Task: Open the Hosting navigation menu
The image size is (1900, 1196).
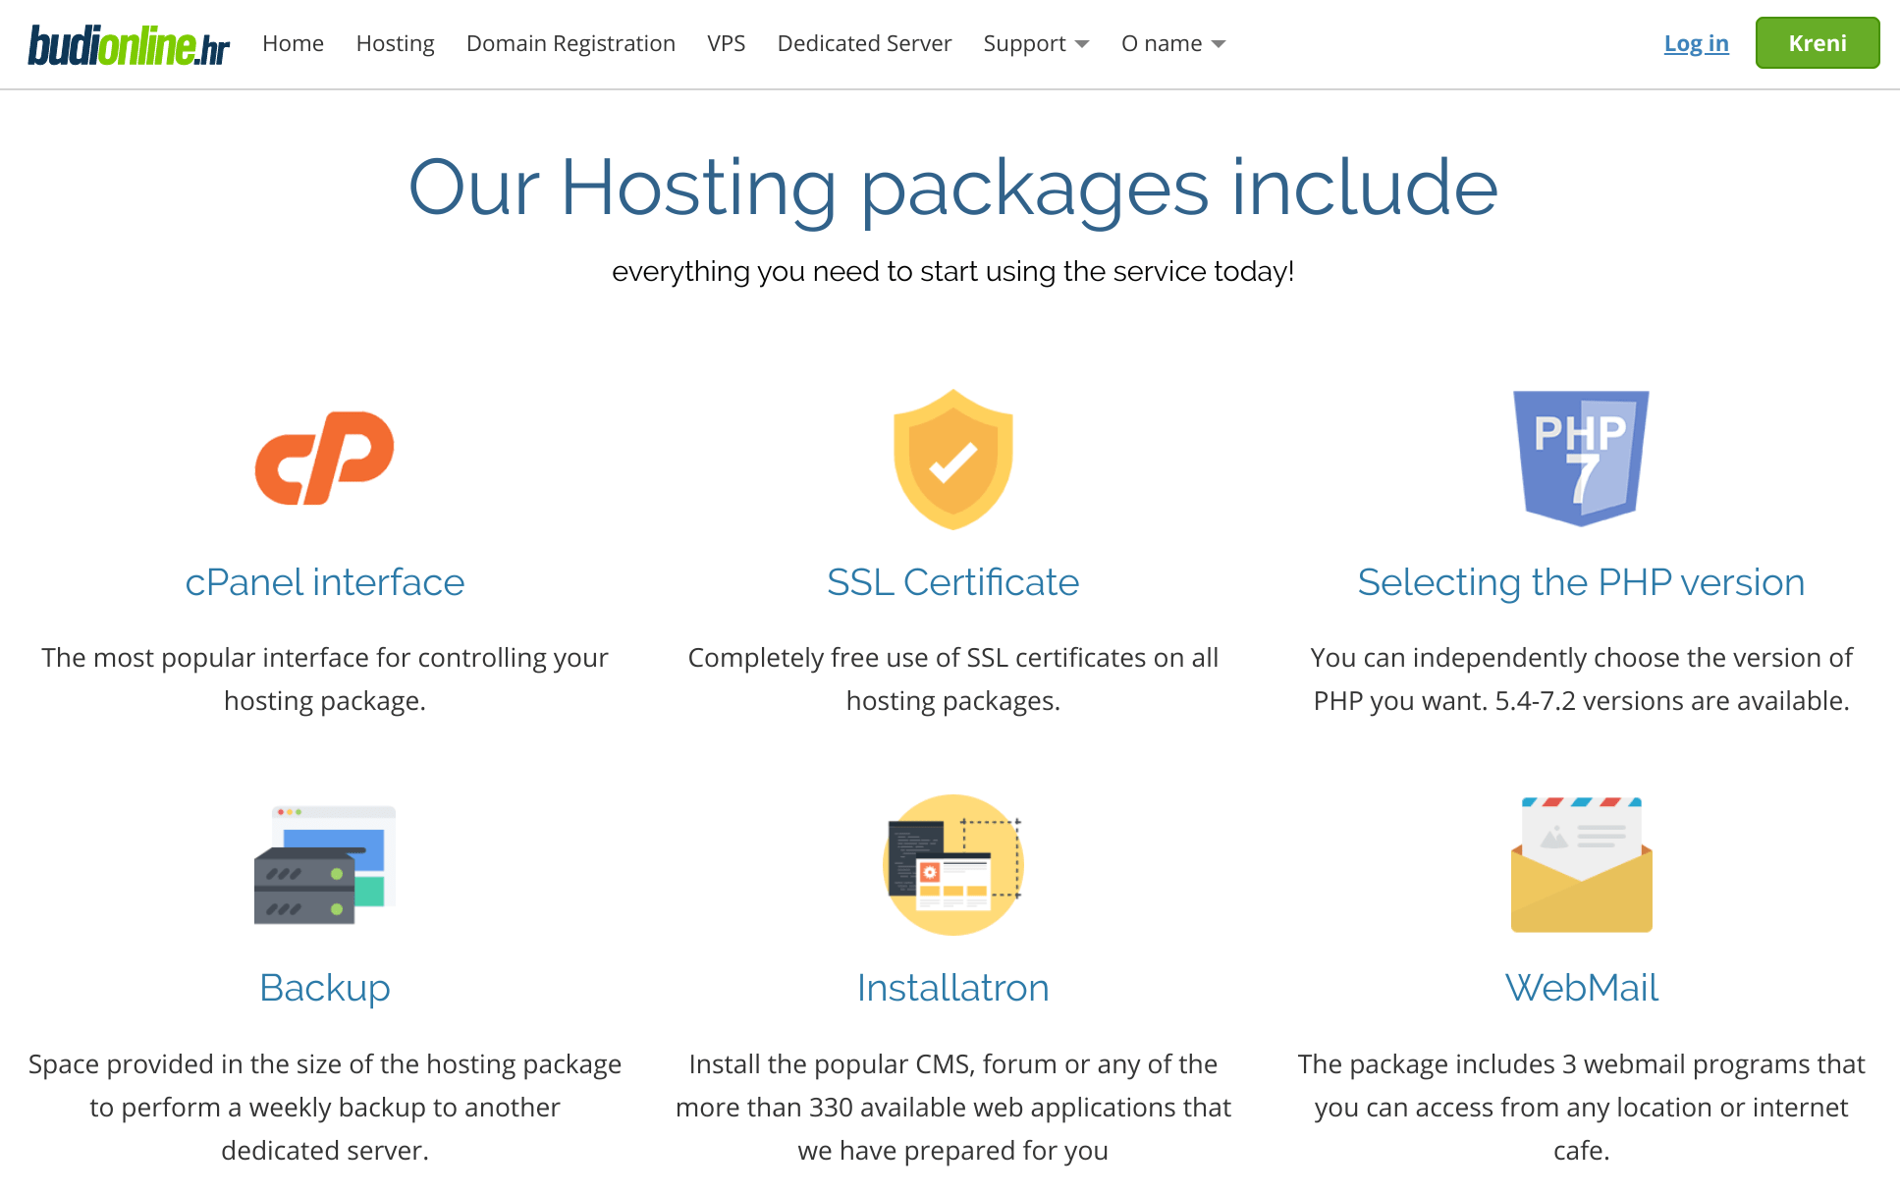Action: pyautogui.click(x=394, y=43)
